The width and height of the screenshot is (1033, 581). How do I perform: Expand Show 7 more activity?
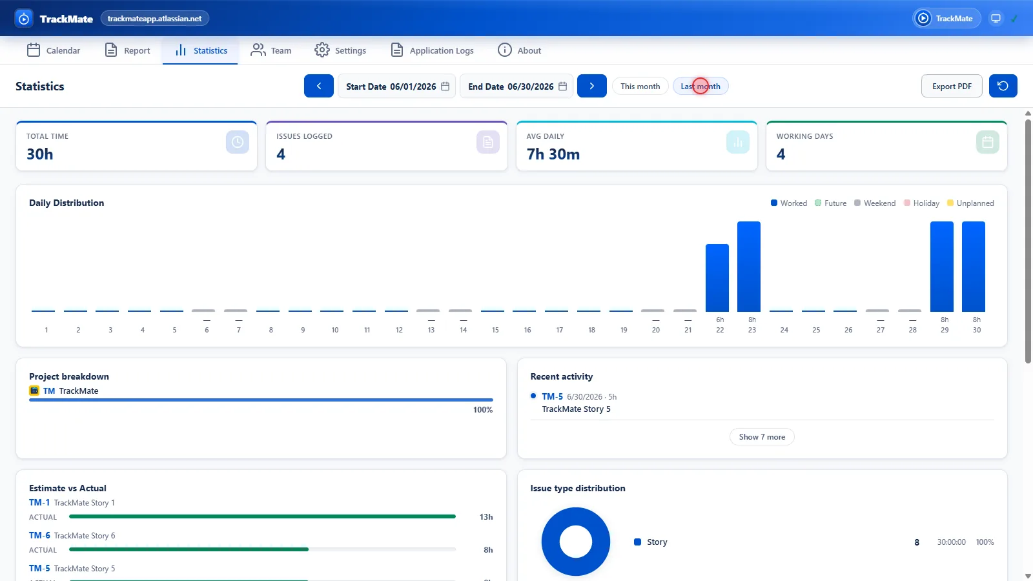(x=762, y=437)
